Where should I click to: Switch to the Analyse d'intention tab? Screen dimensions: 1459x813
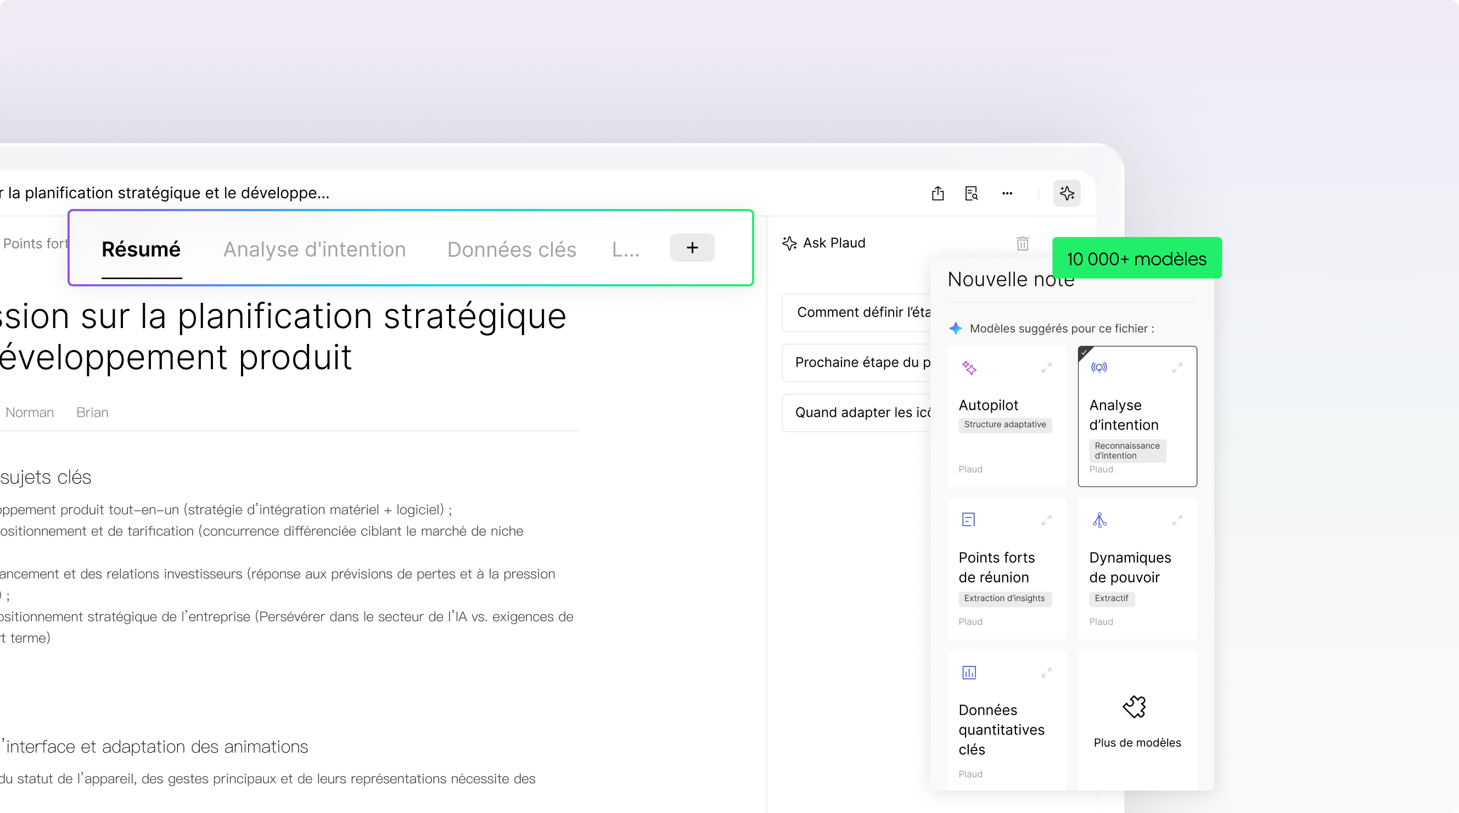click(315, 250)
